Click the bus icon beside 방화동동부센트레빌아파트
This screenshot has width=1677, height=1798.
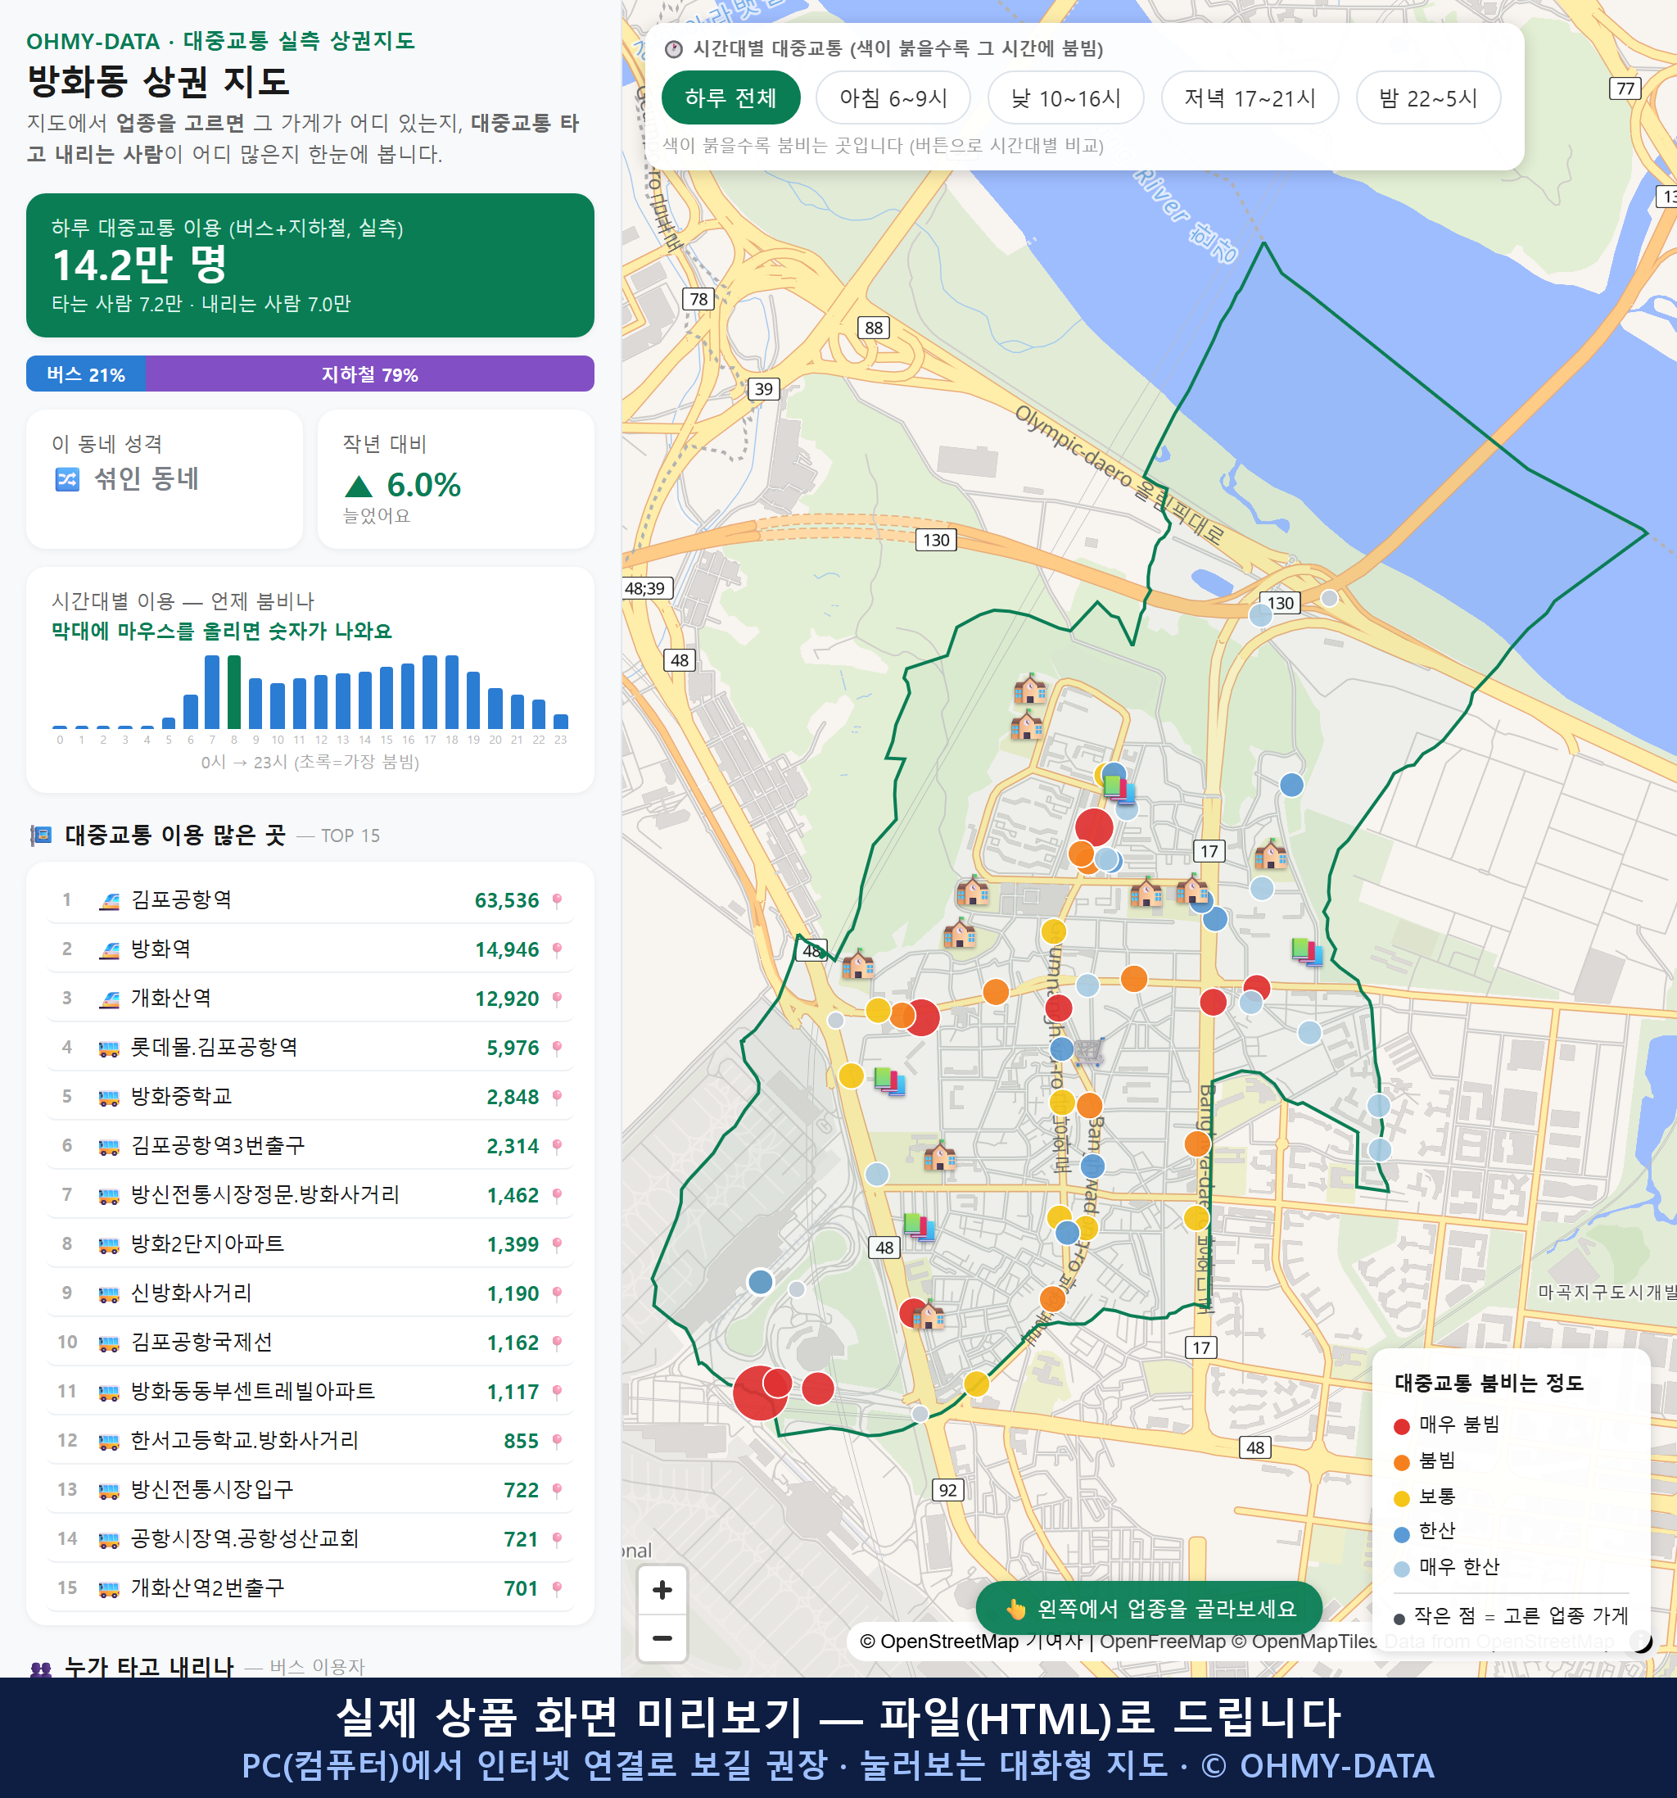click(x=110, y=1392)
